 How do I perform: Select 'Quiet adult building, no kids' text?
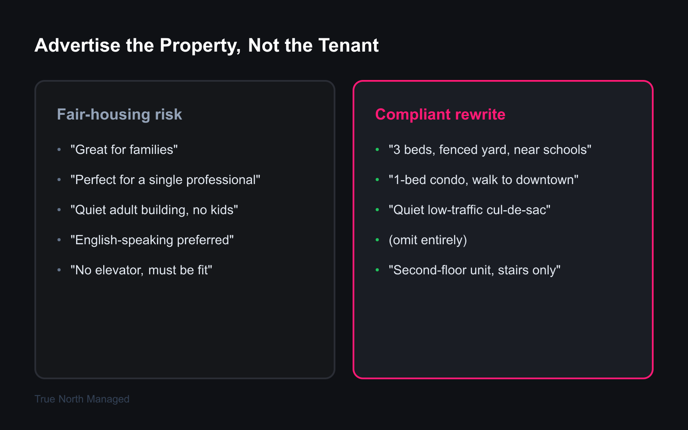[x=154, y=210]
